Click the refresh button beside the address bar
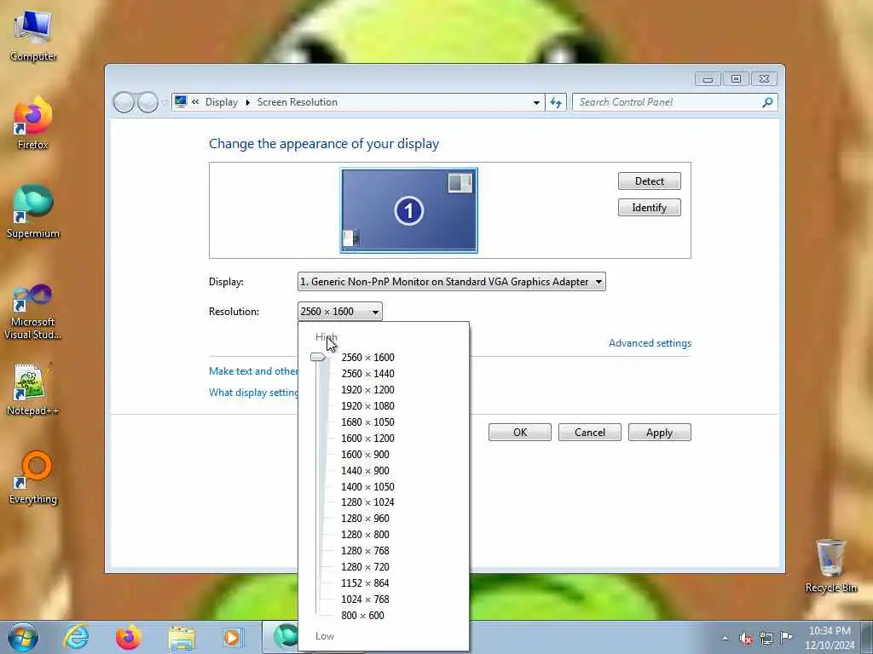This screenshot has height=654, width=873. pos(556,102)
